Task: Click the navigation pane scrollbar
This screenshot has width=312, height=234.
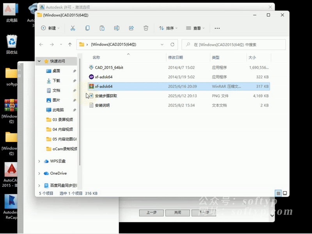Action: click(80, 112)
